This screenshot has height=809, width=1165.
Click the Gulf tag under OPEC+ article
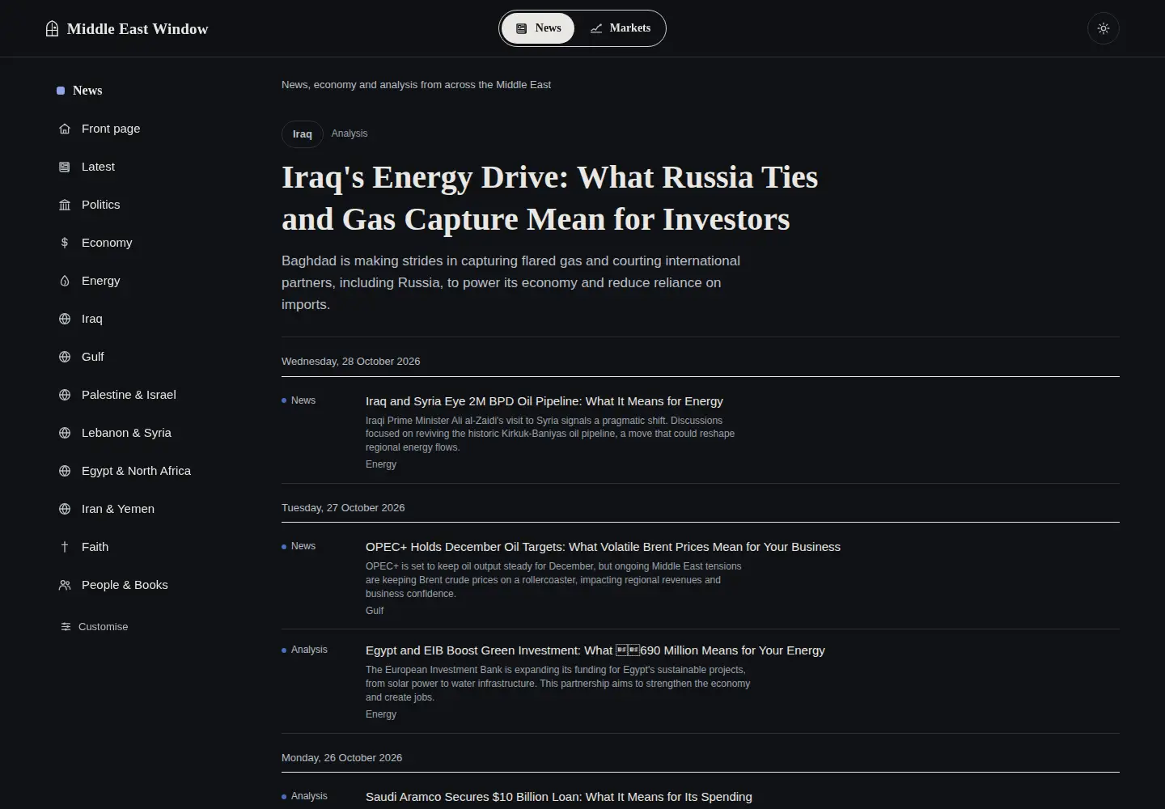point(375,611)
